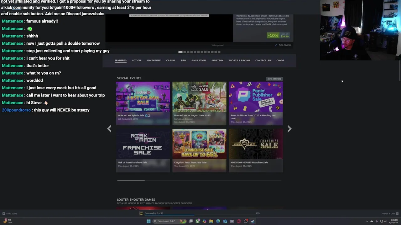Click the OneDrive cloud tray icon
The width and height of the screenshot is (401, 225).
[x=372, y=221]
